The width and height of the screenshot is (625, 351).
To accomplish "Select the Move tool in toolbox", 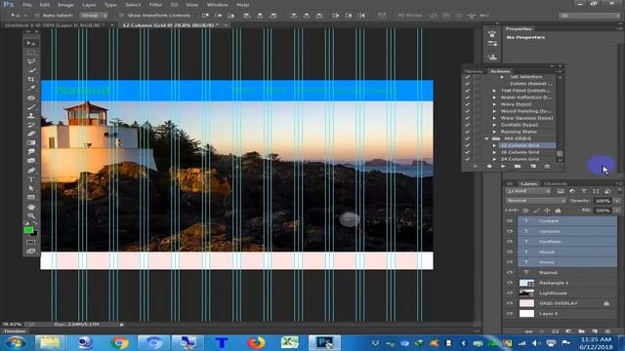I will click(x=31, y=43).
